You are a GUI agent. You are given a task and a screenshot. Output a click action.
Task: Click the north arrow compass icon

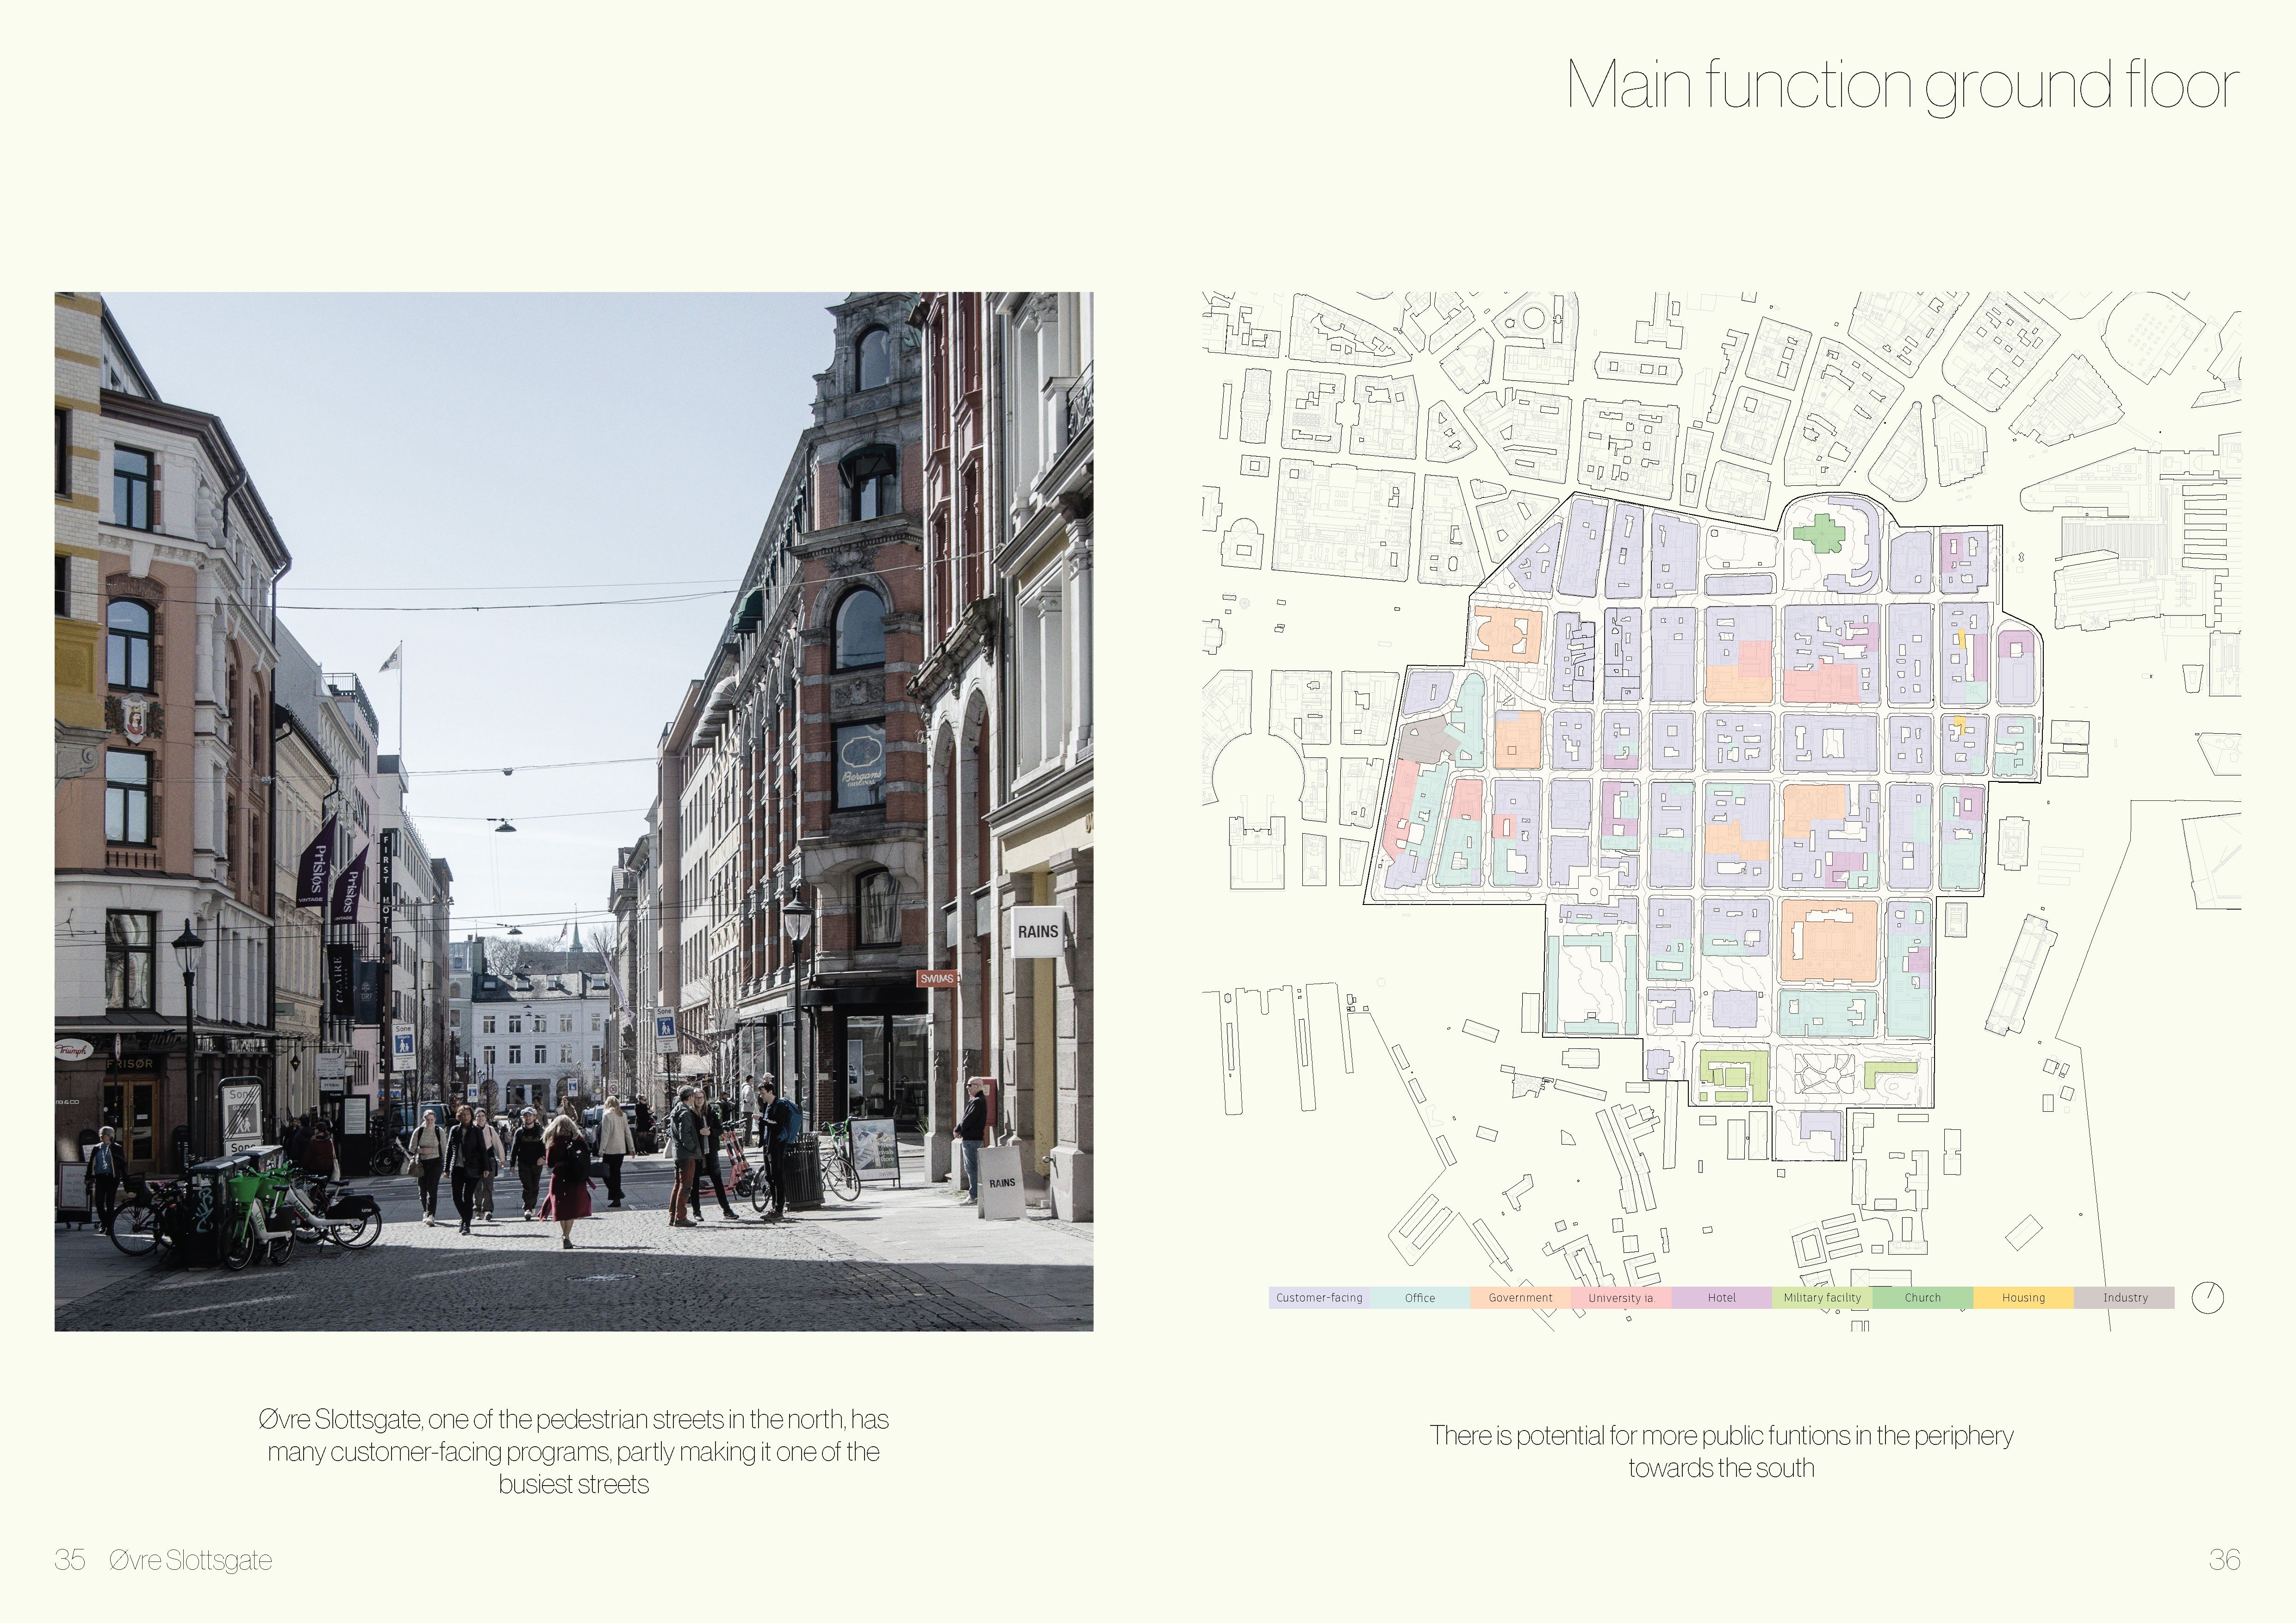2207,1297
